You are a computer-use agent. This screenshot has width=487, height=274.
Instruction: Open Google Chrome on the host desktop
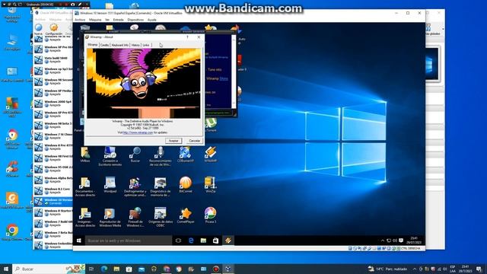[12, 232]
